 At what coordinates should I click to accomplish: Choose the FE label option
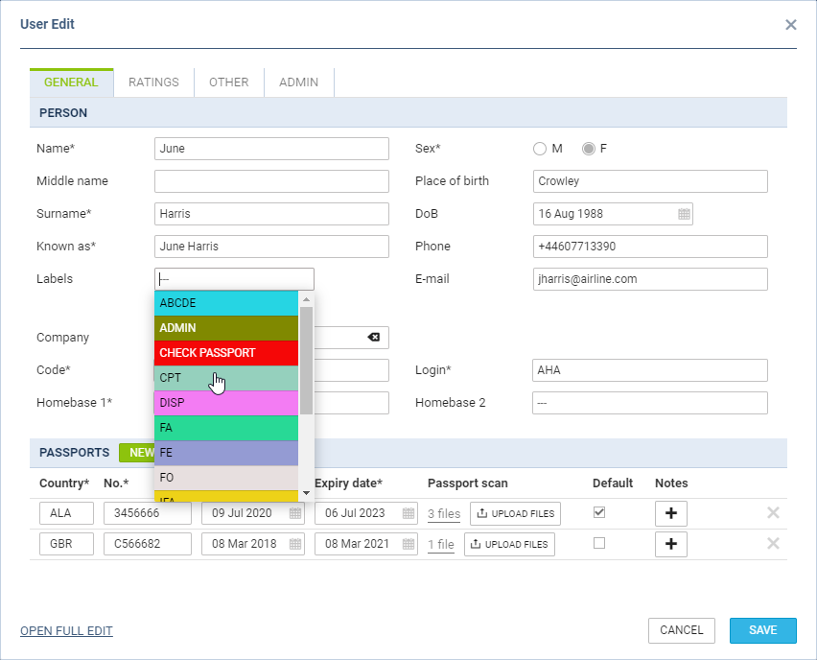(x=226, y=453)
